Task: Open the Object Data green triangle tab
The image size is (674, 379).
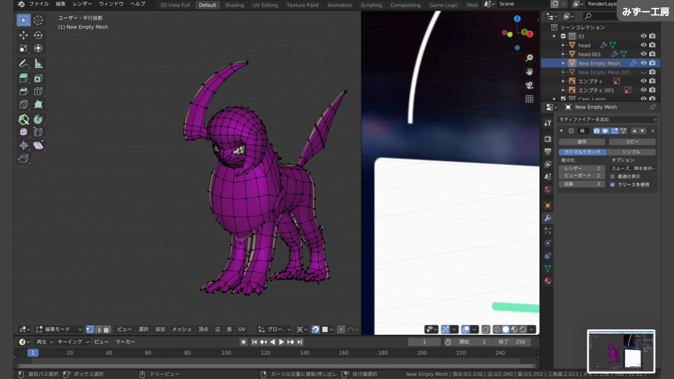Action: [x=548, y=268]
